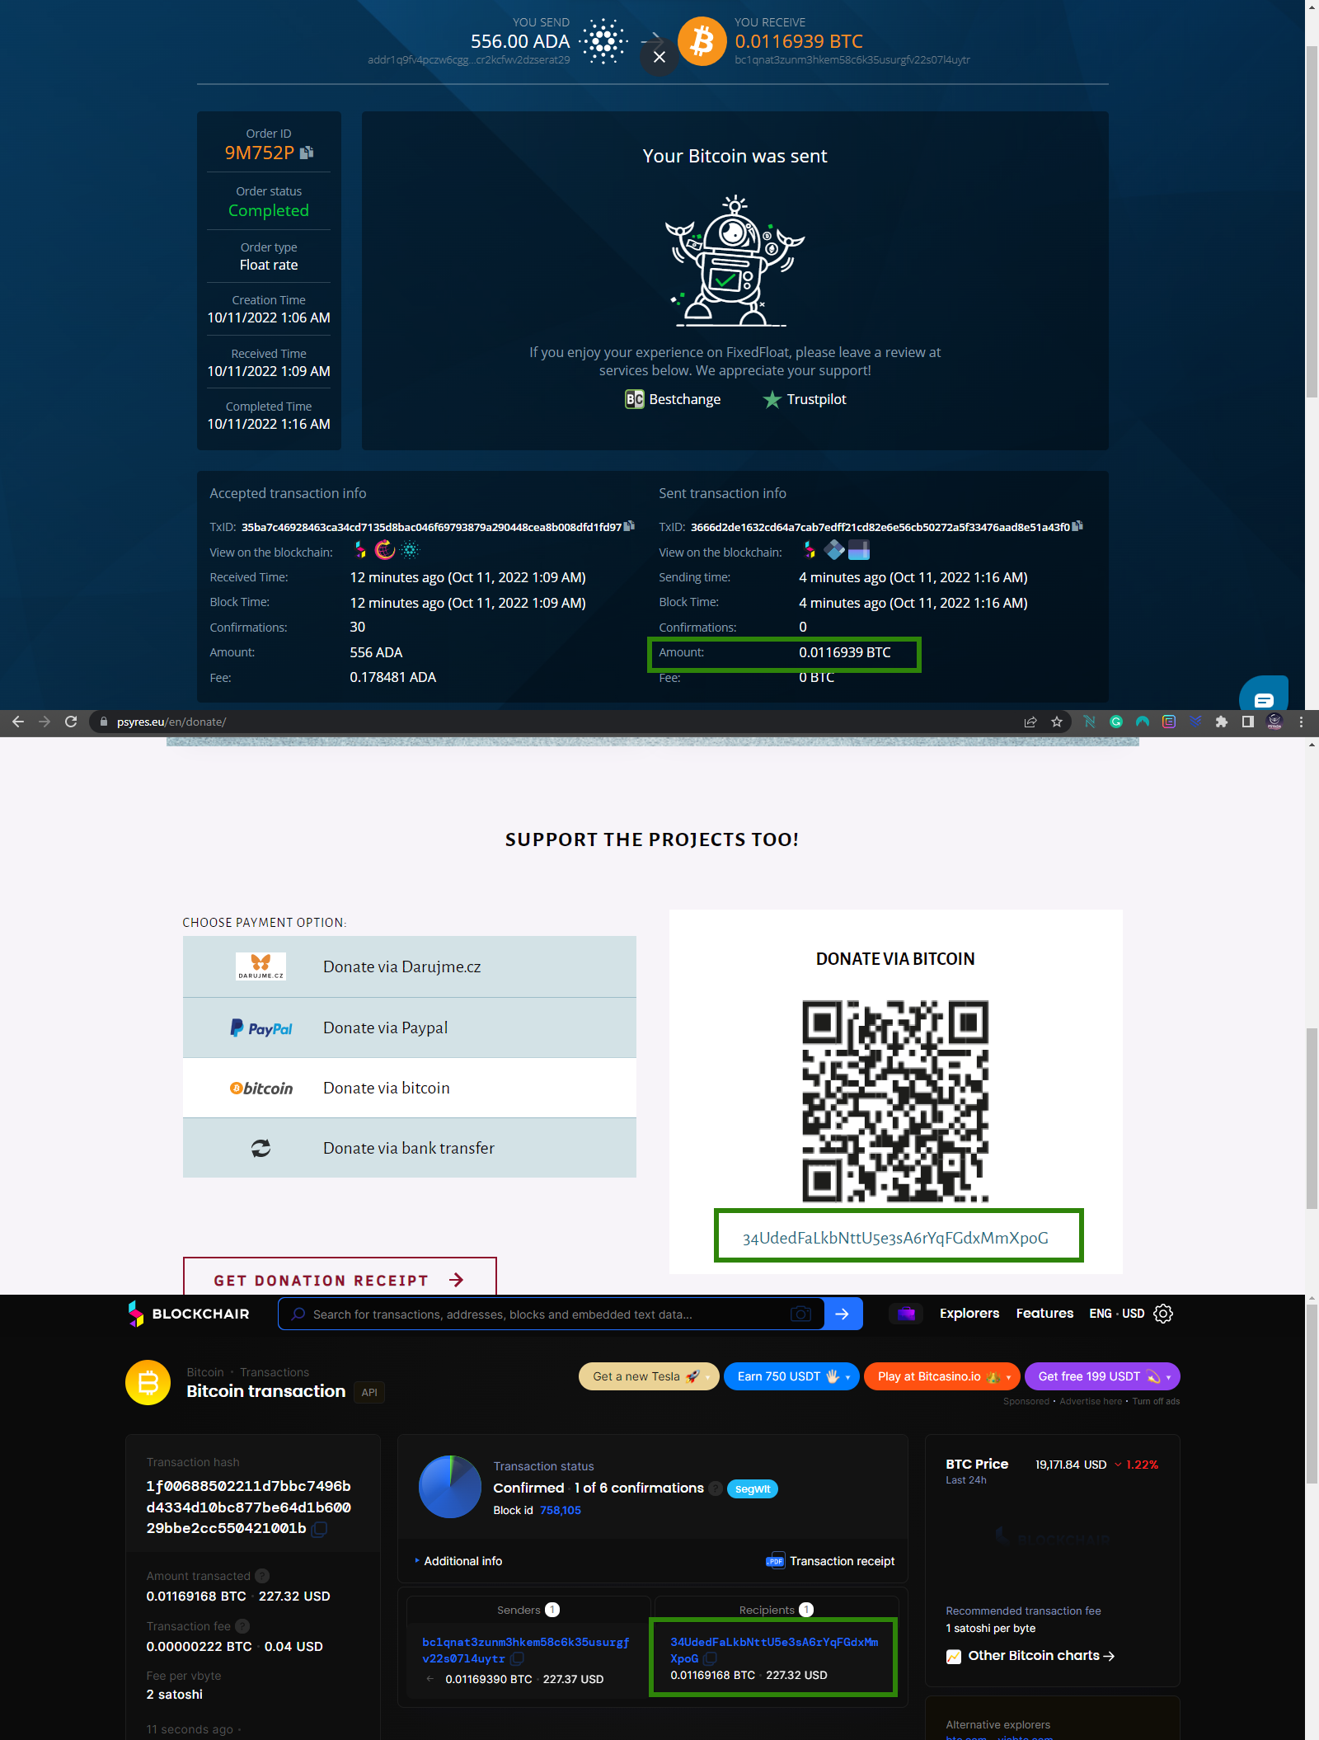This screenshot has width=1319, height=1740.
Task: Open the Grammarly extension icon
Action: click(x=1116, y=722)
